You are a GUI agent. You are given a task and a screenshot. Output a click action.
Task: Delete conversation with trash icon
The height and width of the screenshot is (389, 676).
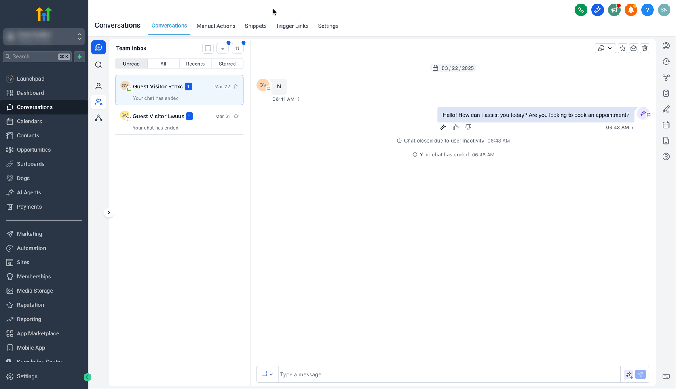coord(645,48)
